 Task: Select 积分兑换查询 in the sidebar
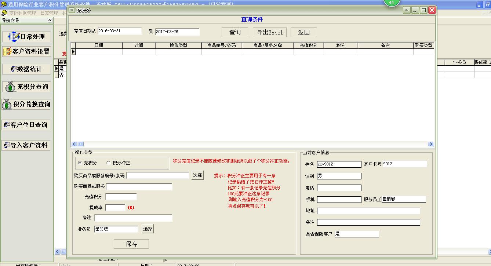26,104
